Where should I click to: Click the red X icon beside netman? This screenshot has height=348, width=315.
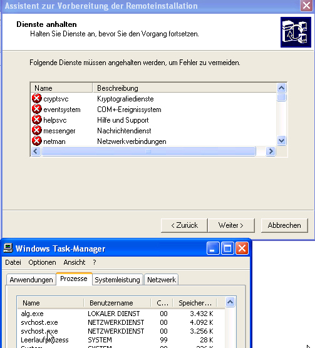(37, 141)
